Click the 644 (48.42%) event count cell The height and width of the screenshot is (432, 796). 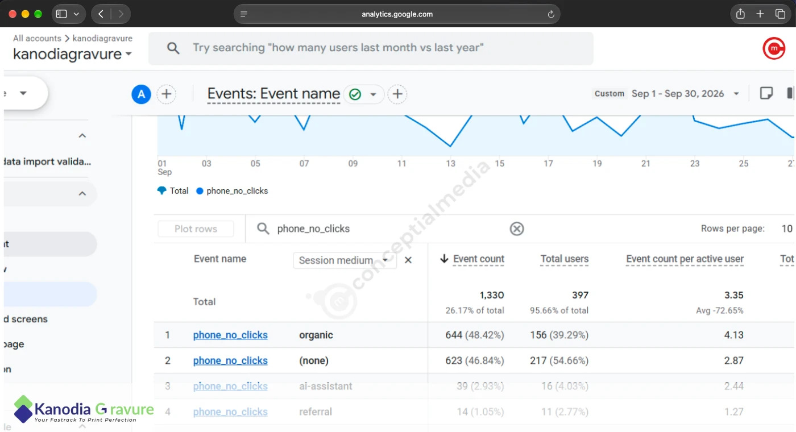(x=475, y=335)
